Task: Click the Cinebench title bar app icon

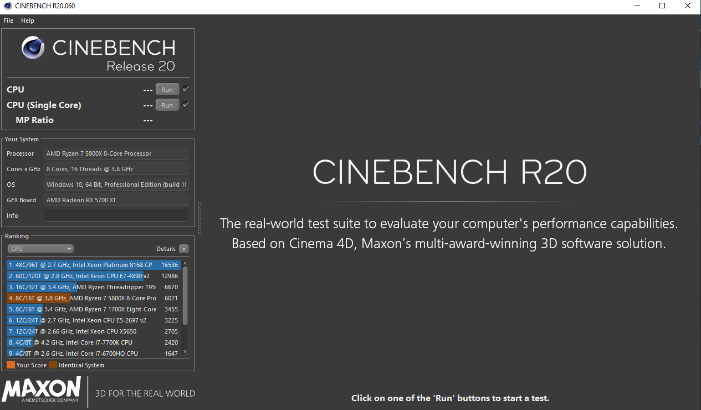Action: tap(7, 6)
